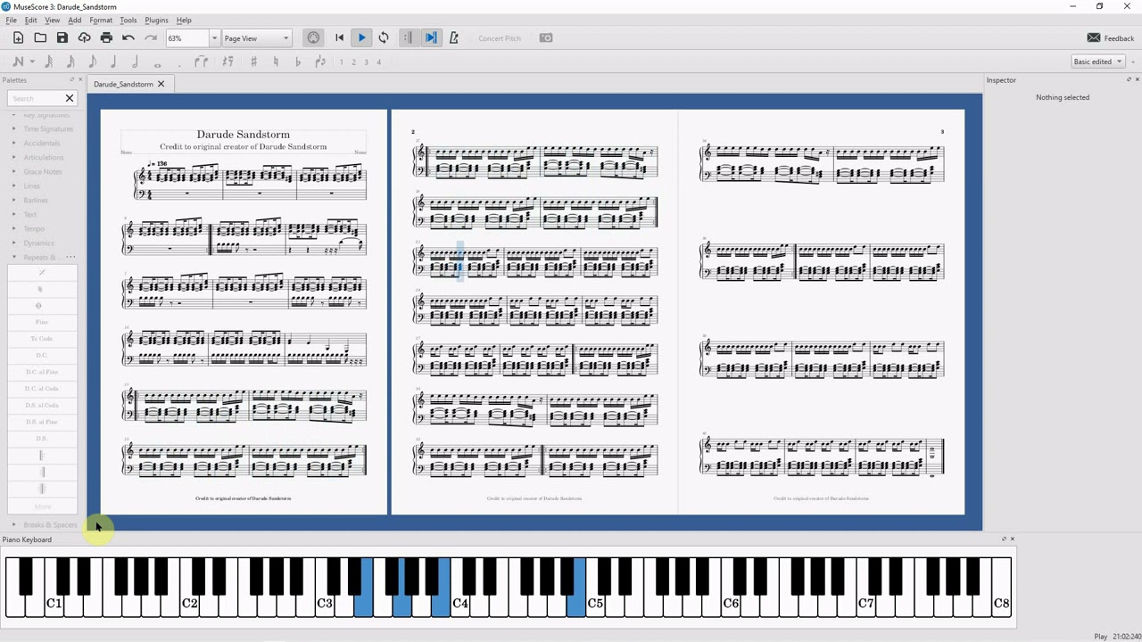Click More in Repeats palette

[42, 506]
